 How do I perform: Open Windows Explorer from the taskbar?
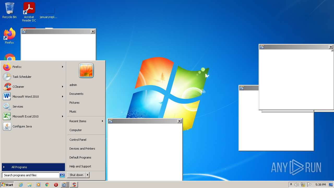[x=29, y=185]
